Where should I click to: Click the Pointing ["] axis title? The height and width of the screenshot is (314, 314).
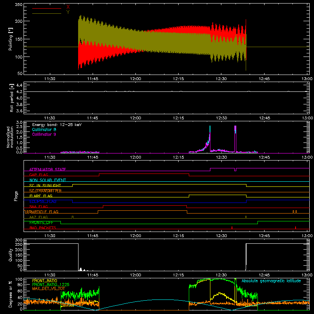click(11, 39)
